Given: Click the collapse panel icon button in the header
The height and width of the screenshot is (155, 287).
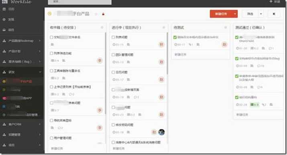Looking at the screenshot, I should point(274,14).
